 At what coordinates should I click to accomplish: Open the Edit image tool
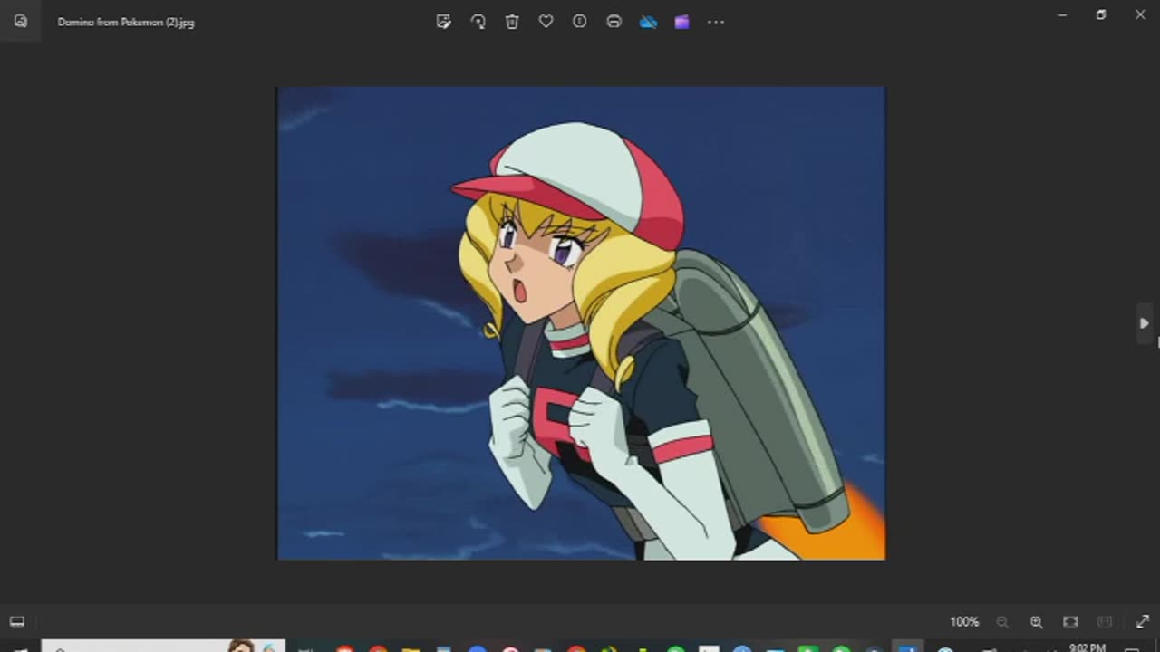click(x=443, y=22)
